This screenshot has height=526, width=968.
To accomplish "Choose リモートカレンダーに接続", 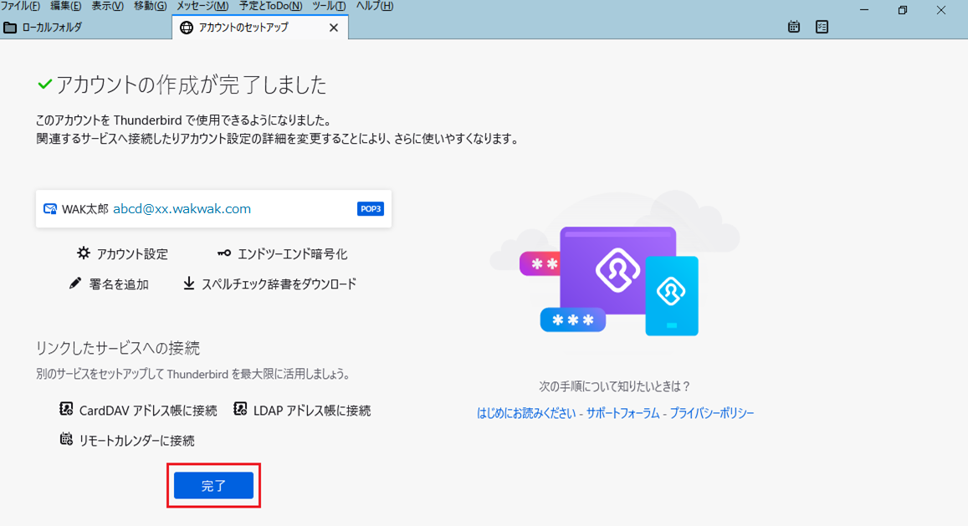I will (136, 441).
